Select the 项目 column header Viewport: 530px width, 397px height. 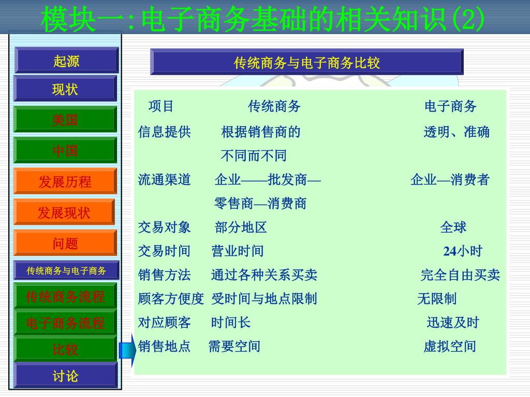[x=161, y=106]
